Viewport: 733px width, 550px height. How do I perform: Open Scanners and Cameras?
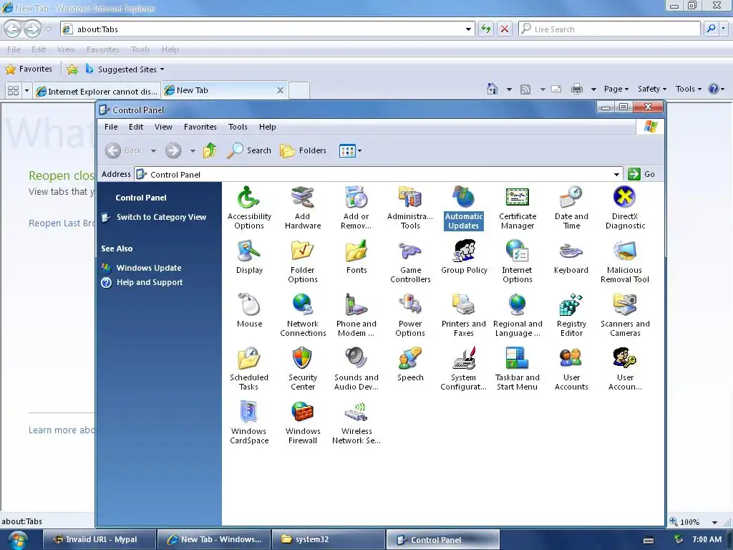(x=625, y=315)
